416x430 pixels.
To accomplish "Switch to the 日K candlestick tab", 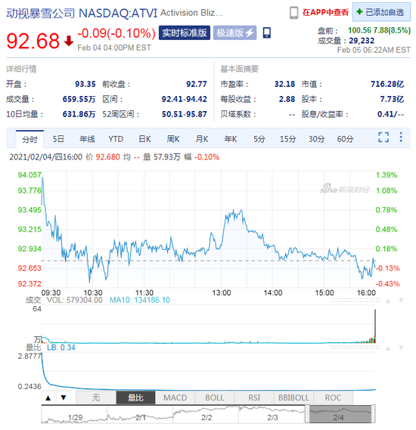I will coord(144,139).
